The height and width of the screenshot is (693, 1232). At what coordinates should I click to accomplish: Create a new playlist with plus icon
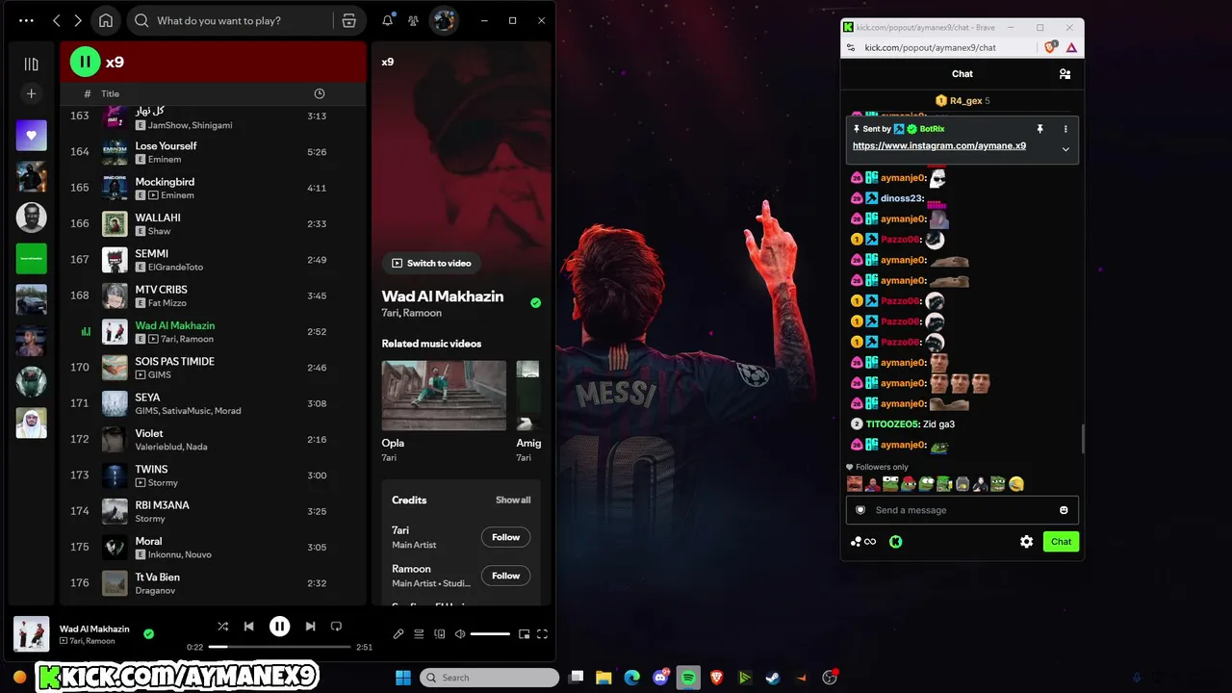(x=31, y=93)
